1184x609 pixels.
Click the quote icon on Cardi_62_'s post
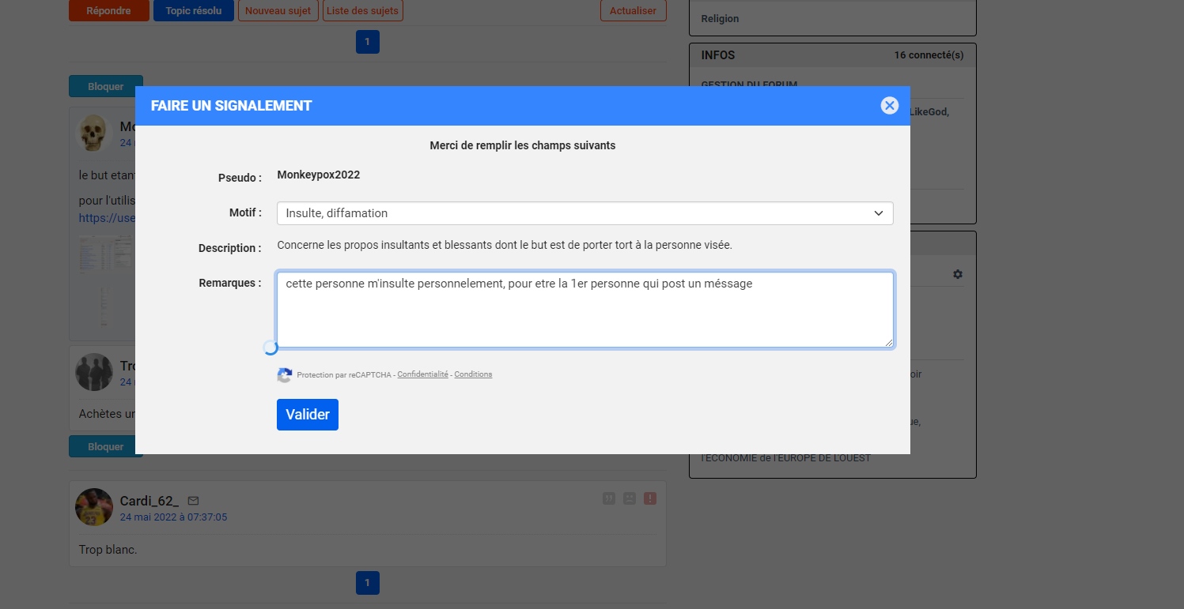609,498
